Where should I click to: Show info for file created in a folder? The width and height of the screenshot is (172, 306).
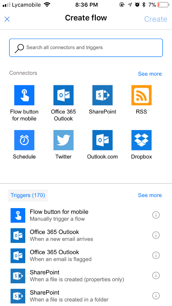click(x=156, y=296)
